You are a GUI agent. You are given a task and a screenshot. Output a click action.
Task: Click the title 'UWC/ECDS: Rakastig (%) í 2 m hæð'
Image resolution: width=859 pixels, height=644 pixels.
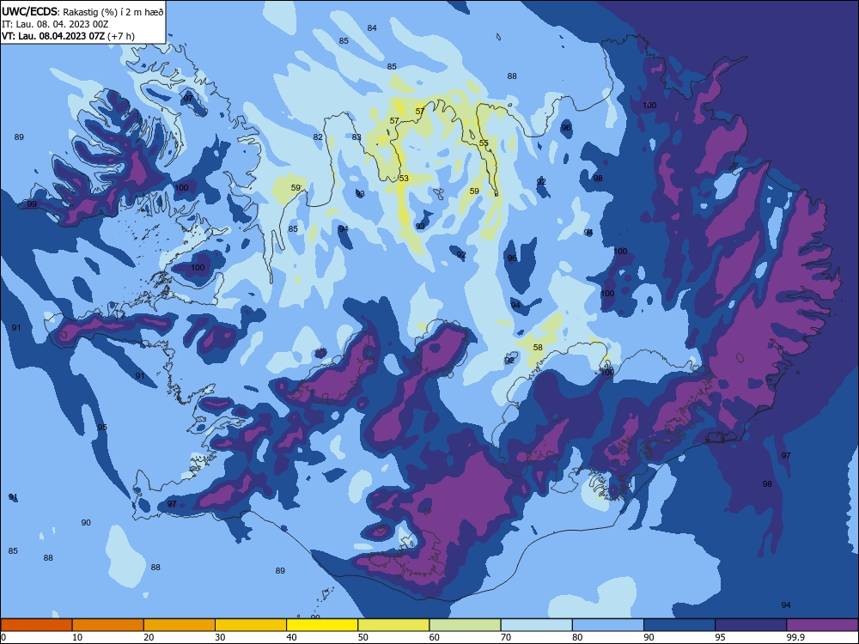[82, 11]
